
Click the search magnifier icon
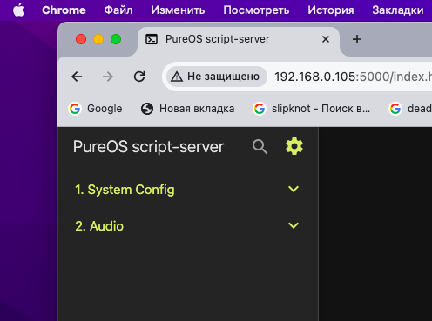click(260, 147)
